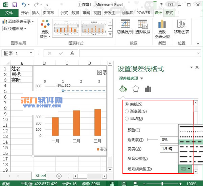This screenshot has height=186, width=203.
Task: Click the pane scrollbar up arrow
Action: (x=196, y=103)
